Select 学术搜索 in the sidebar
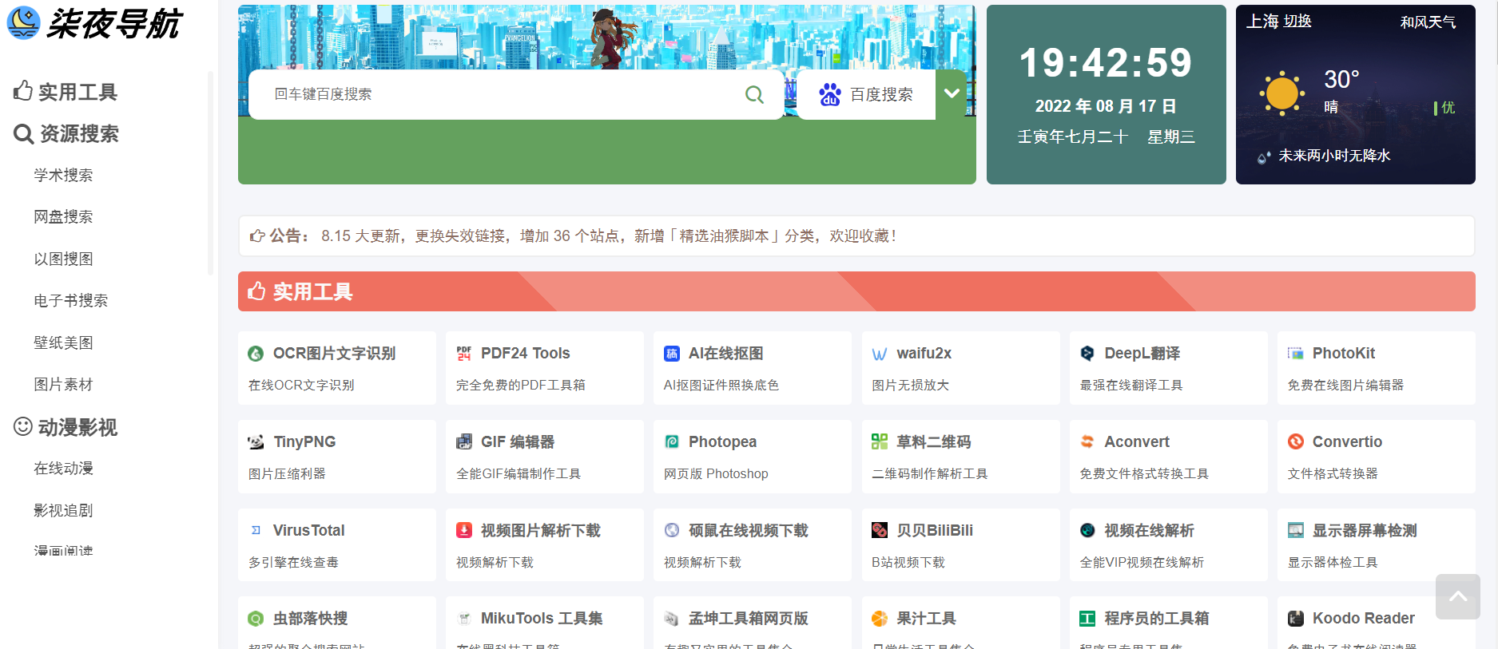 (x=63, y=176)
